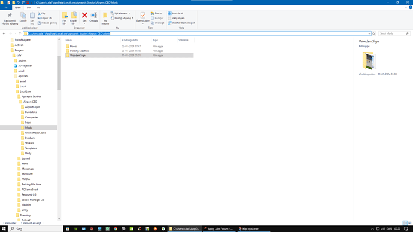
Task: Click the navigation pane scrollbar thumb
Action: click(59, 73)
